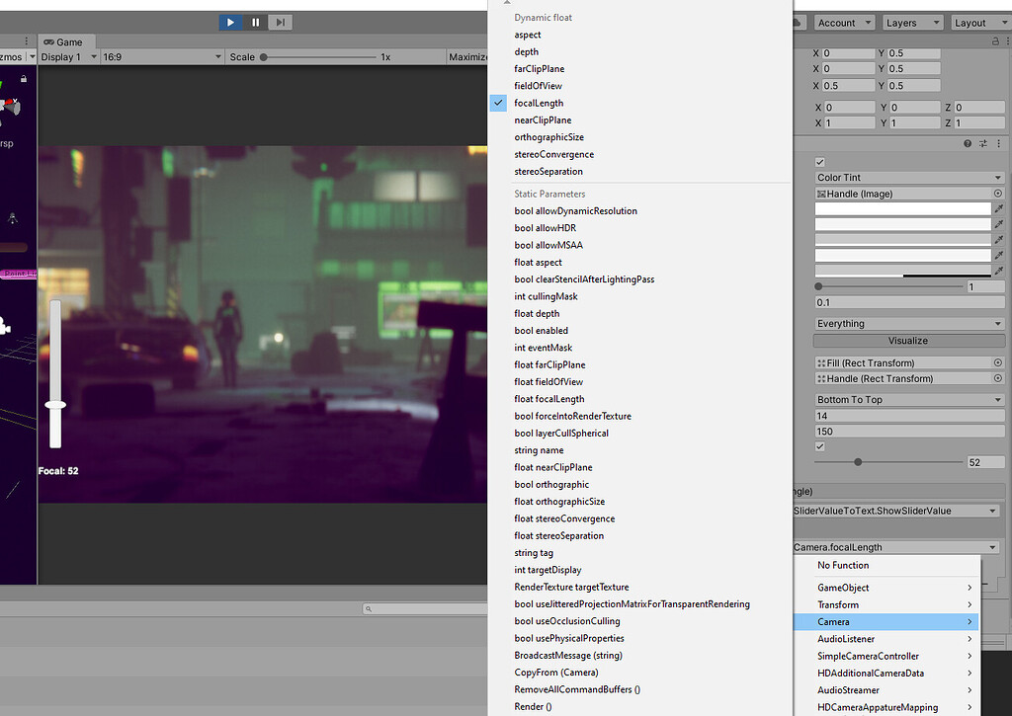Open the Slider component three-dot menu
Viewport: 1012px width, 716px height.
(x=998, y=144)
